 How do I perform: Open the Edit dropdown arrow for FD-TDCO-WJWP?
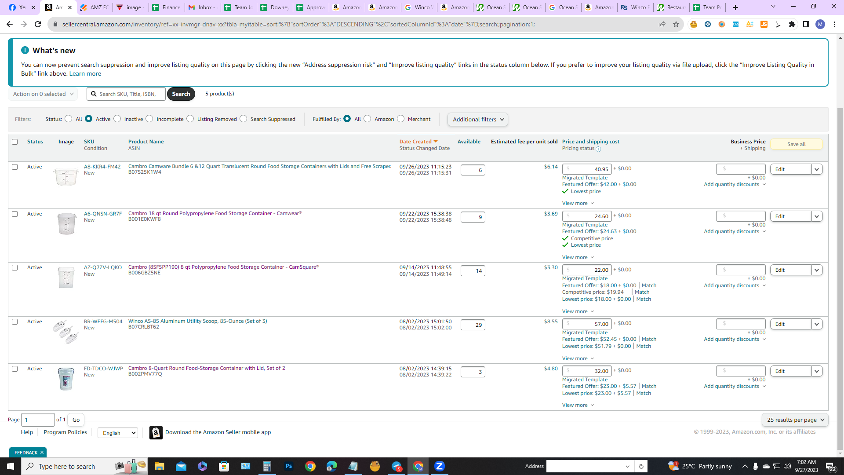pyautogui.click(x=817, y=371)
